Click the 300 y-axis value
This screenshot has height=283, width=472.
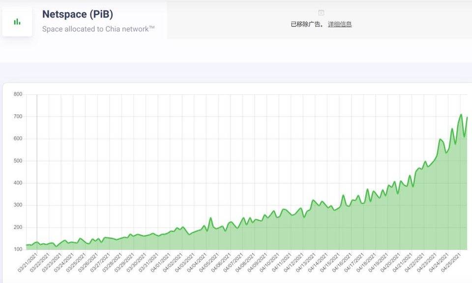[x=18, y=205]
